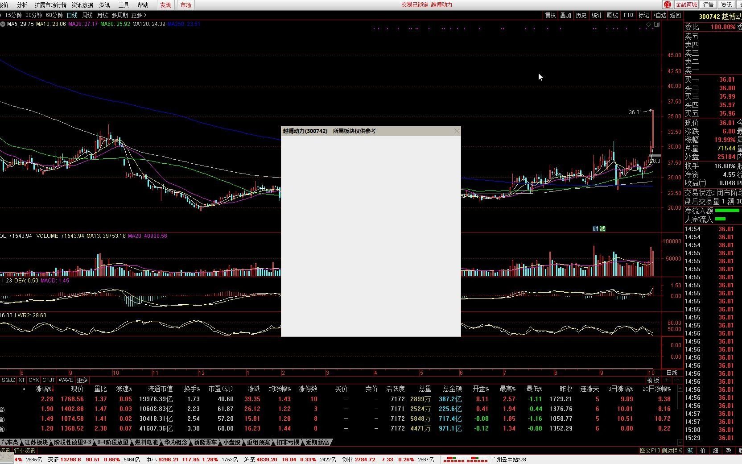Click the 日线 label below the chart
Viewport: 742px width, 464px height.
(x=672, y=373)
